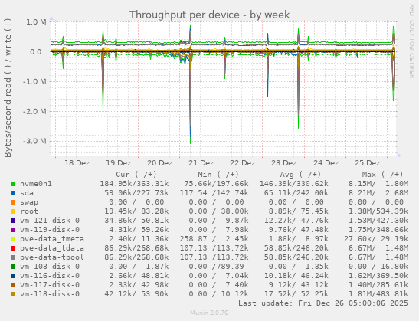This screenshot has width=419, height=321.
Task: Click the -3.0 M y-axis label
Action: [x=34, y=141]
